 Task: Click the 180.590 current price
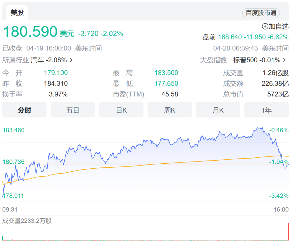[x=30, y=32]
